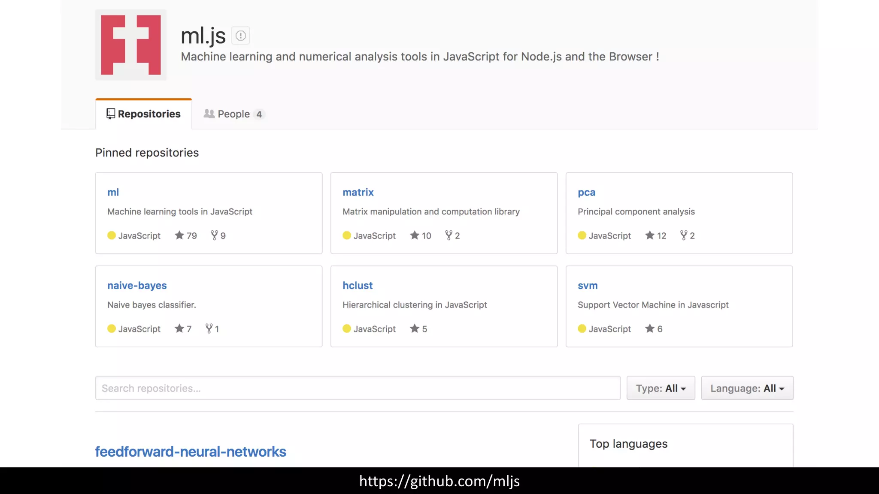Click the JavaScript yellow dot on hclust card

click(347, 328)
